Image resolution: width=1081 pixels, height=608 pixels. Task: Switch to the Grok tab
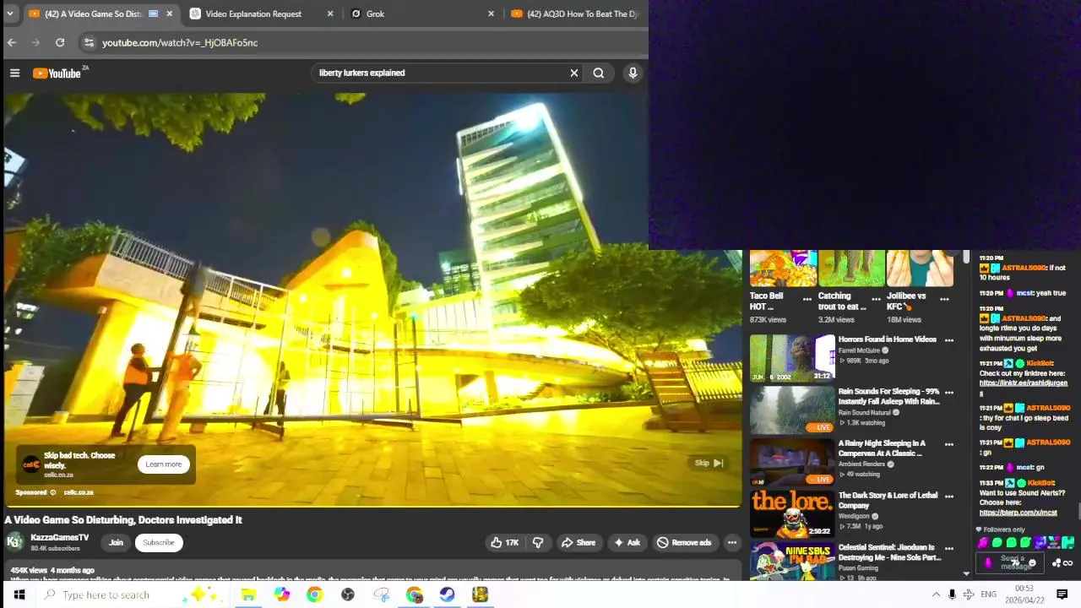click(375, 14)
